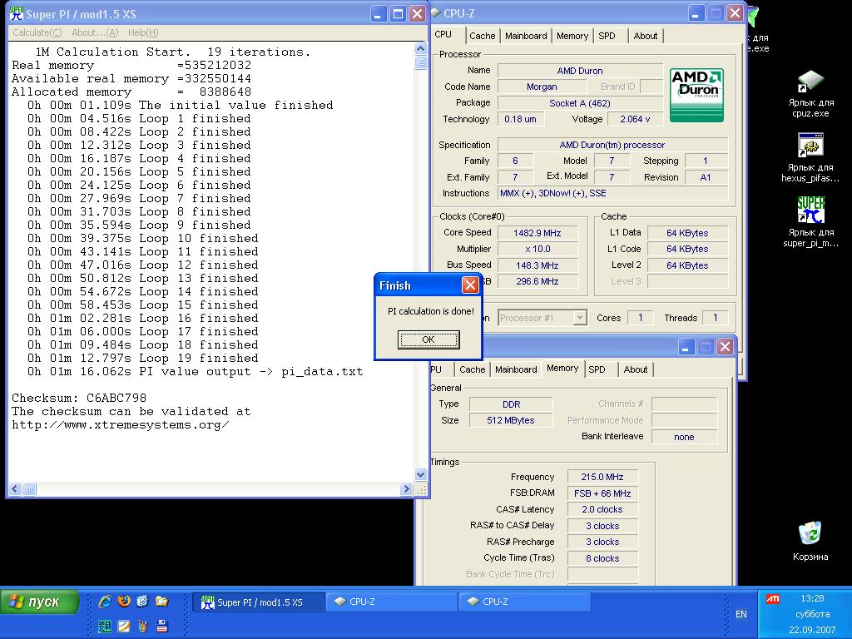
Task: Switch to About tab in top CPU-Z
Action: [x=646, y=36]
